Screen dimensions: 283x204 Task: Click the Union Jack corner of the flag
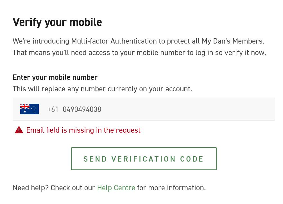coord(25,106)
